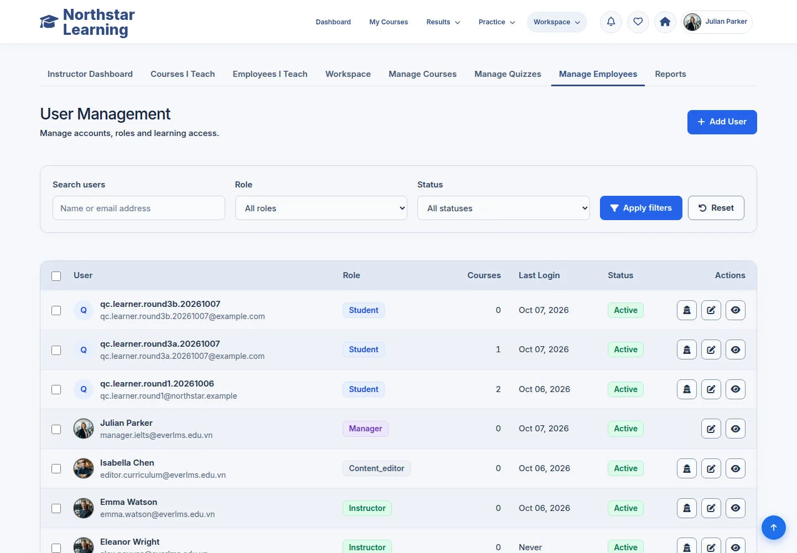Viewport: 797px width, 553px height.
Task: View details of qc.learner.round3b.20261007
Action: [736, 310]
